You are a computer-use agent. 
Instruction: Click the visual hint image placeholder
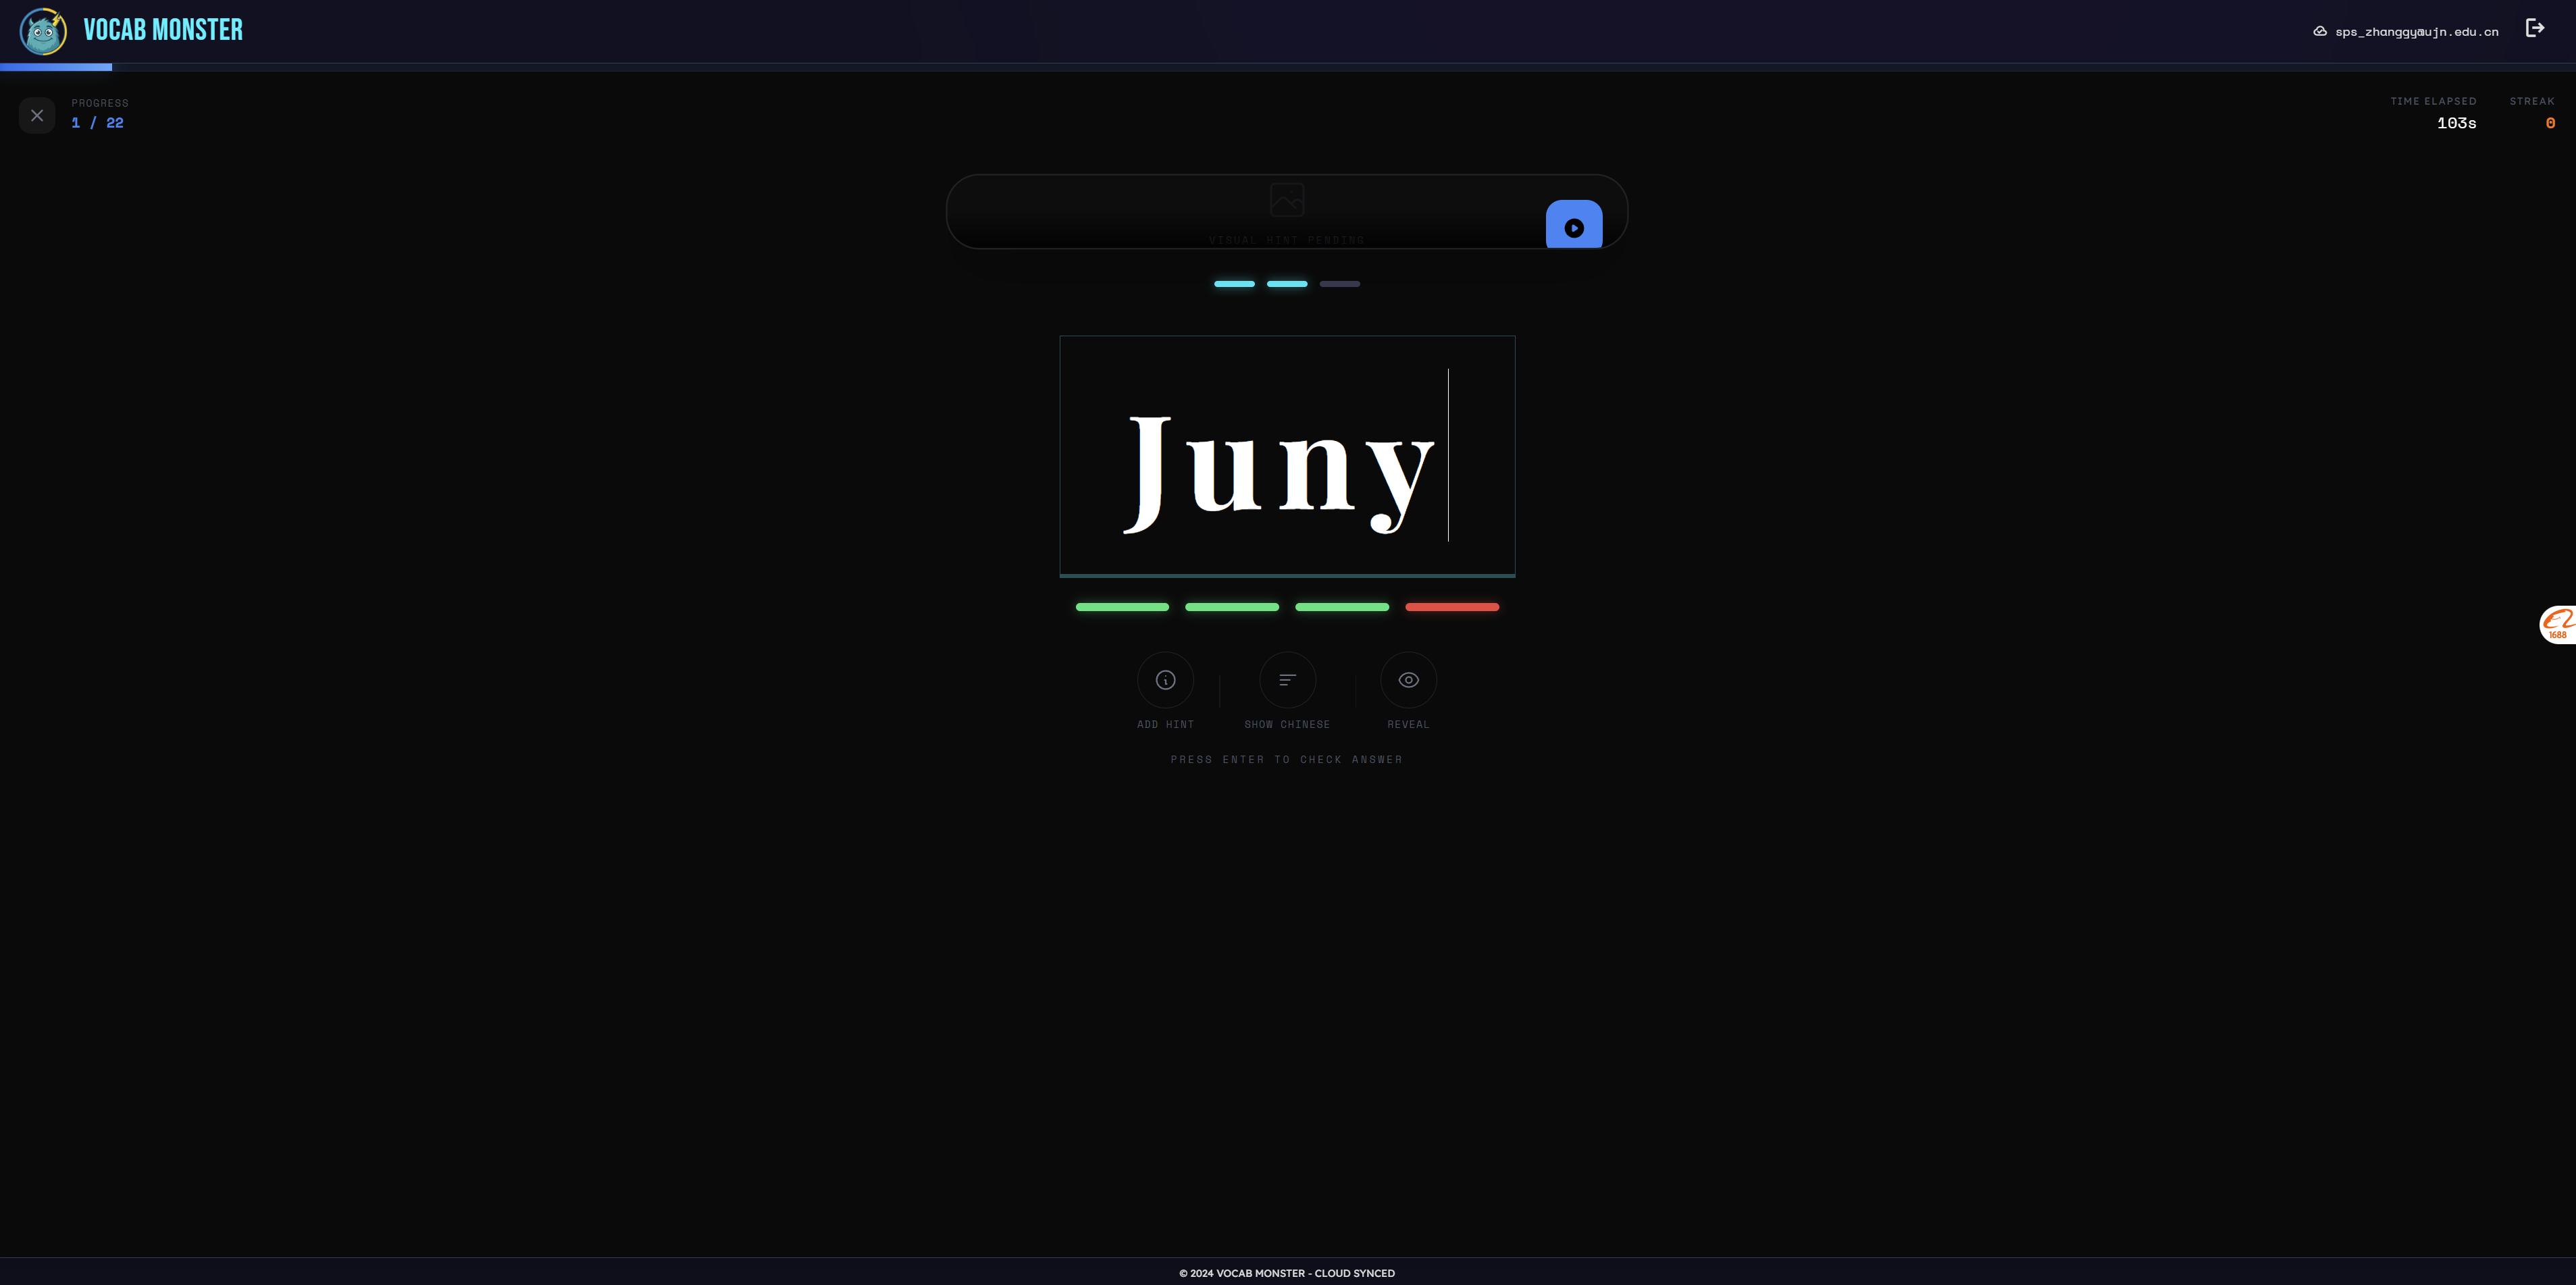click(x=1287, y=200)
